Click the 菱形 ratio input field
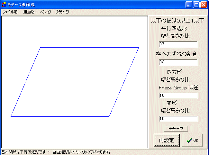 click(x=178, y=119)
